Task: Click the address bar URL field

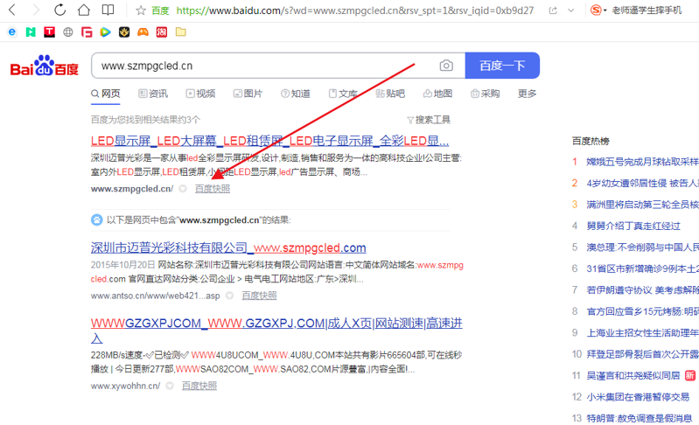Action: pos(355,10)
